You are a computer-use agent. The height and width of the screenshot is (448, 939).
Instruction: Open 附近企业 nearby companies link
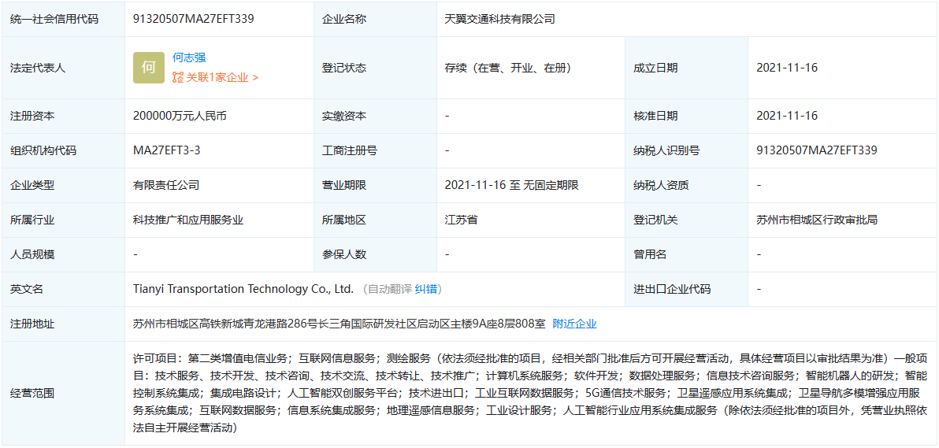(574, 324)
